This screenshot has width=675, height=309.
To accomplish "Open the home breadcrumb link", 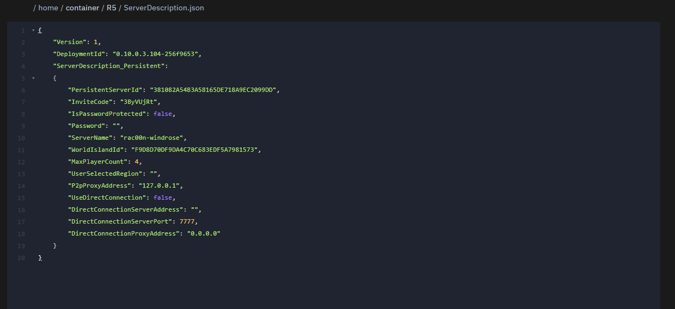I will [48, 8].
